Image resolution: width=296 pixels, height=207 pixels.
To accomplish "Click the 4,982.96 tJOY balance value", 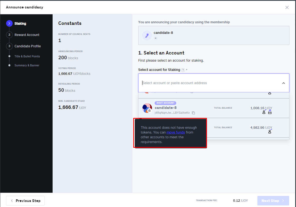I will point(261,127).
